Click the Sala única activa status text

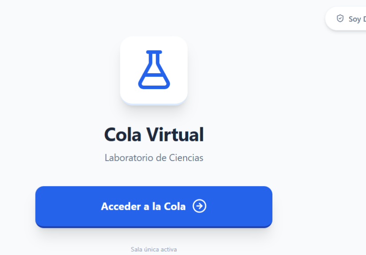(153, 249)
